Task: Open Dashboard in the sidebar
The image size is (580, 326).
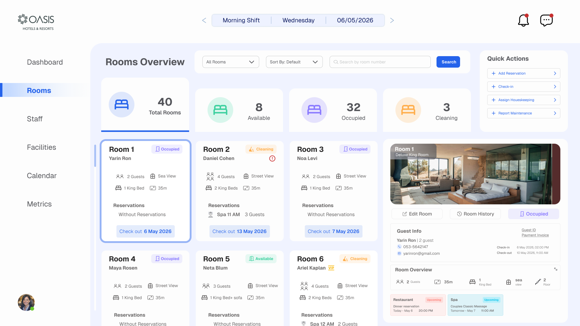Action: pyautogui.click(x=45, y=62)
